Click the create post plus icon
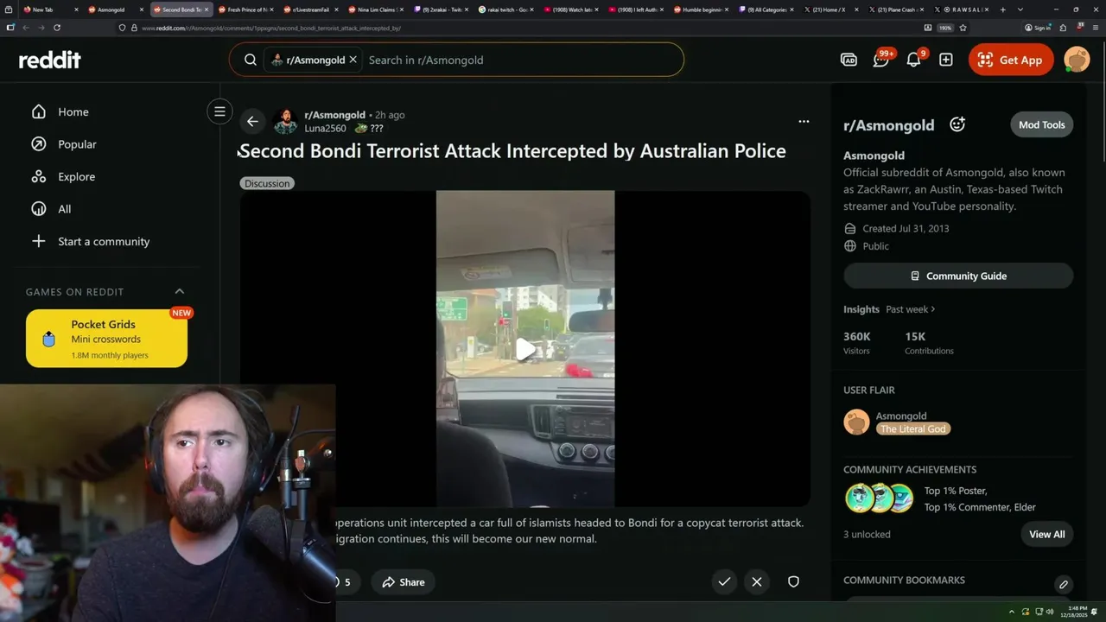This screenshot has width=1106, height=622. [946, 60]
